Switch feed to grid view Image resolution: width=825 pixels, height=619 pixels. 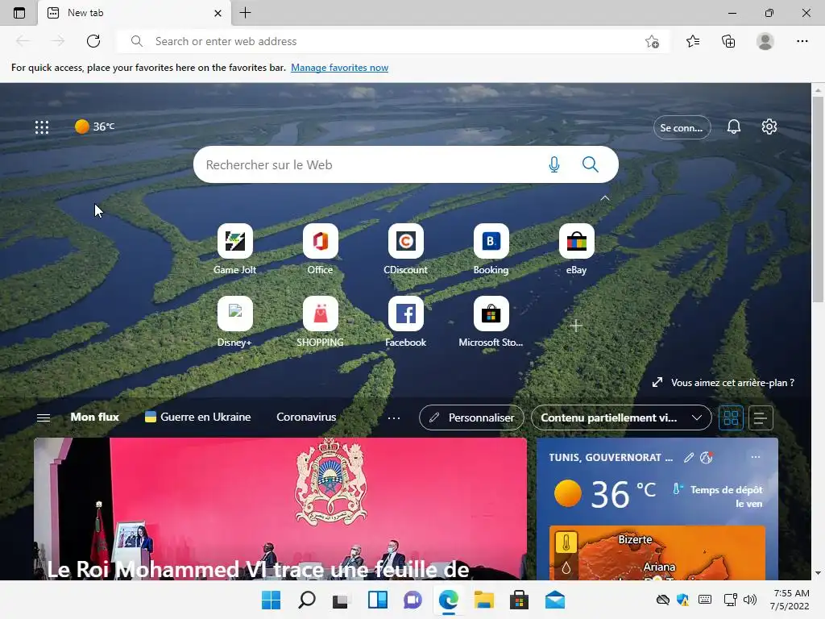[731, 418]
